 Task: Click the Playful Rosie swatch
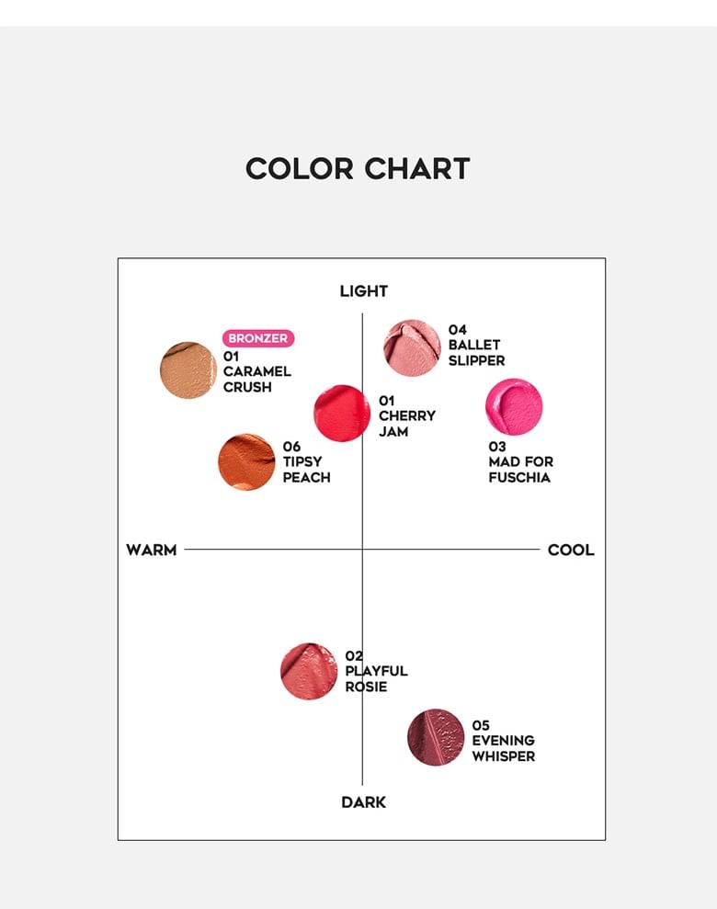309,671
